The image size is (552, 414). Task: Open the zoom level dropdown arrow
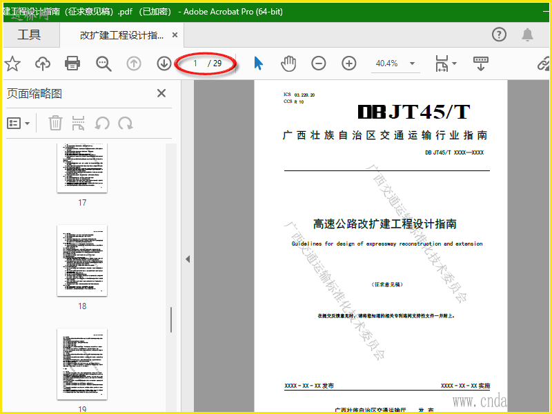pos(412,63)
